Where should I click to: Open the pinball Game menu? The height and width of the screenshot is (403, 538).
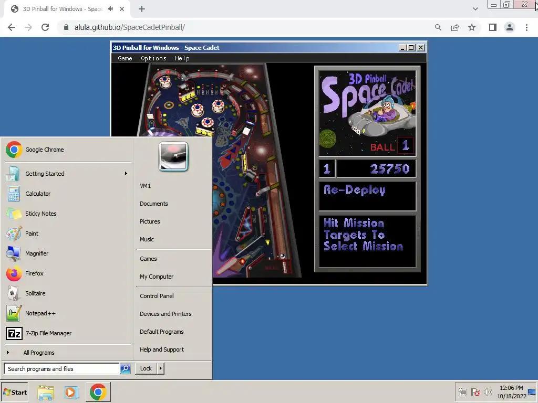(x=125, y=58)
